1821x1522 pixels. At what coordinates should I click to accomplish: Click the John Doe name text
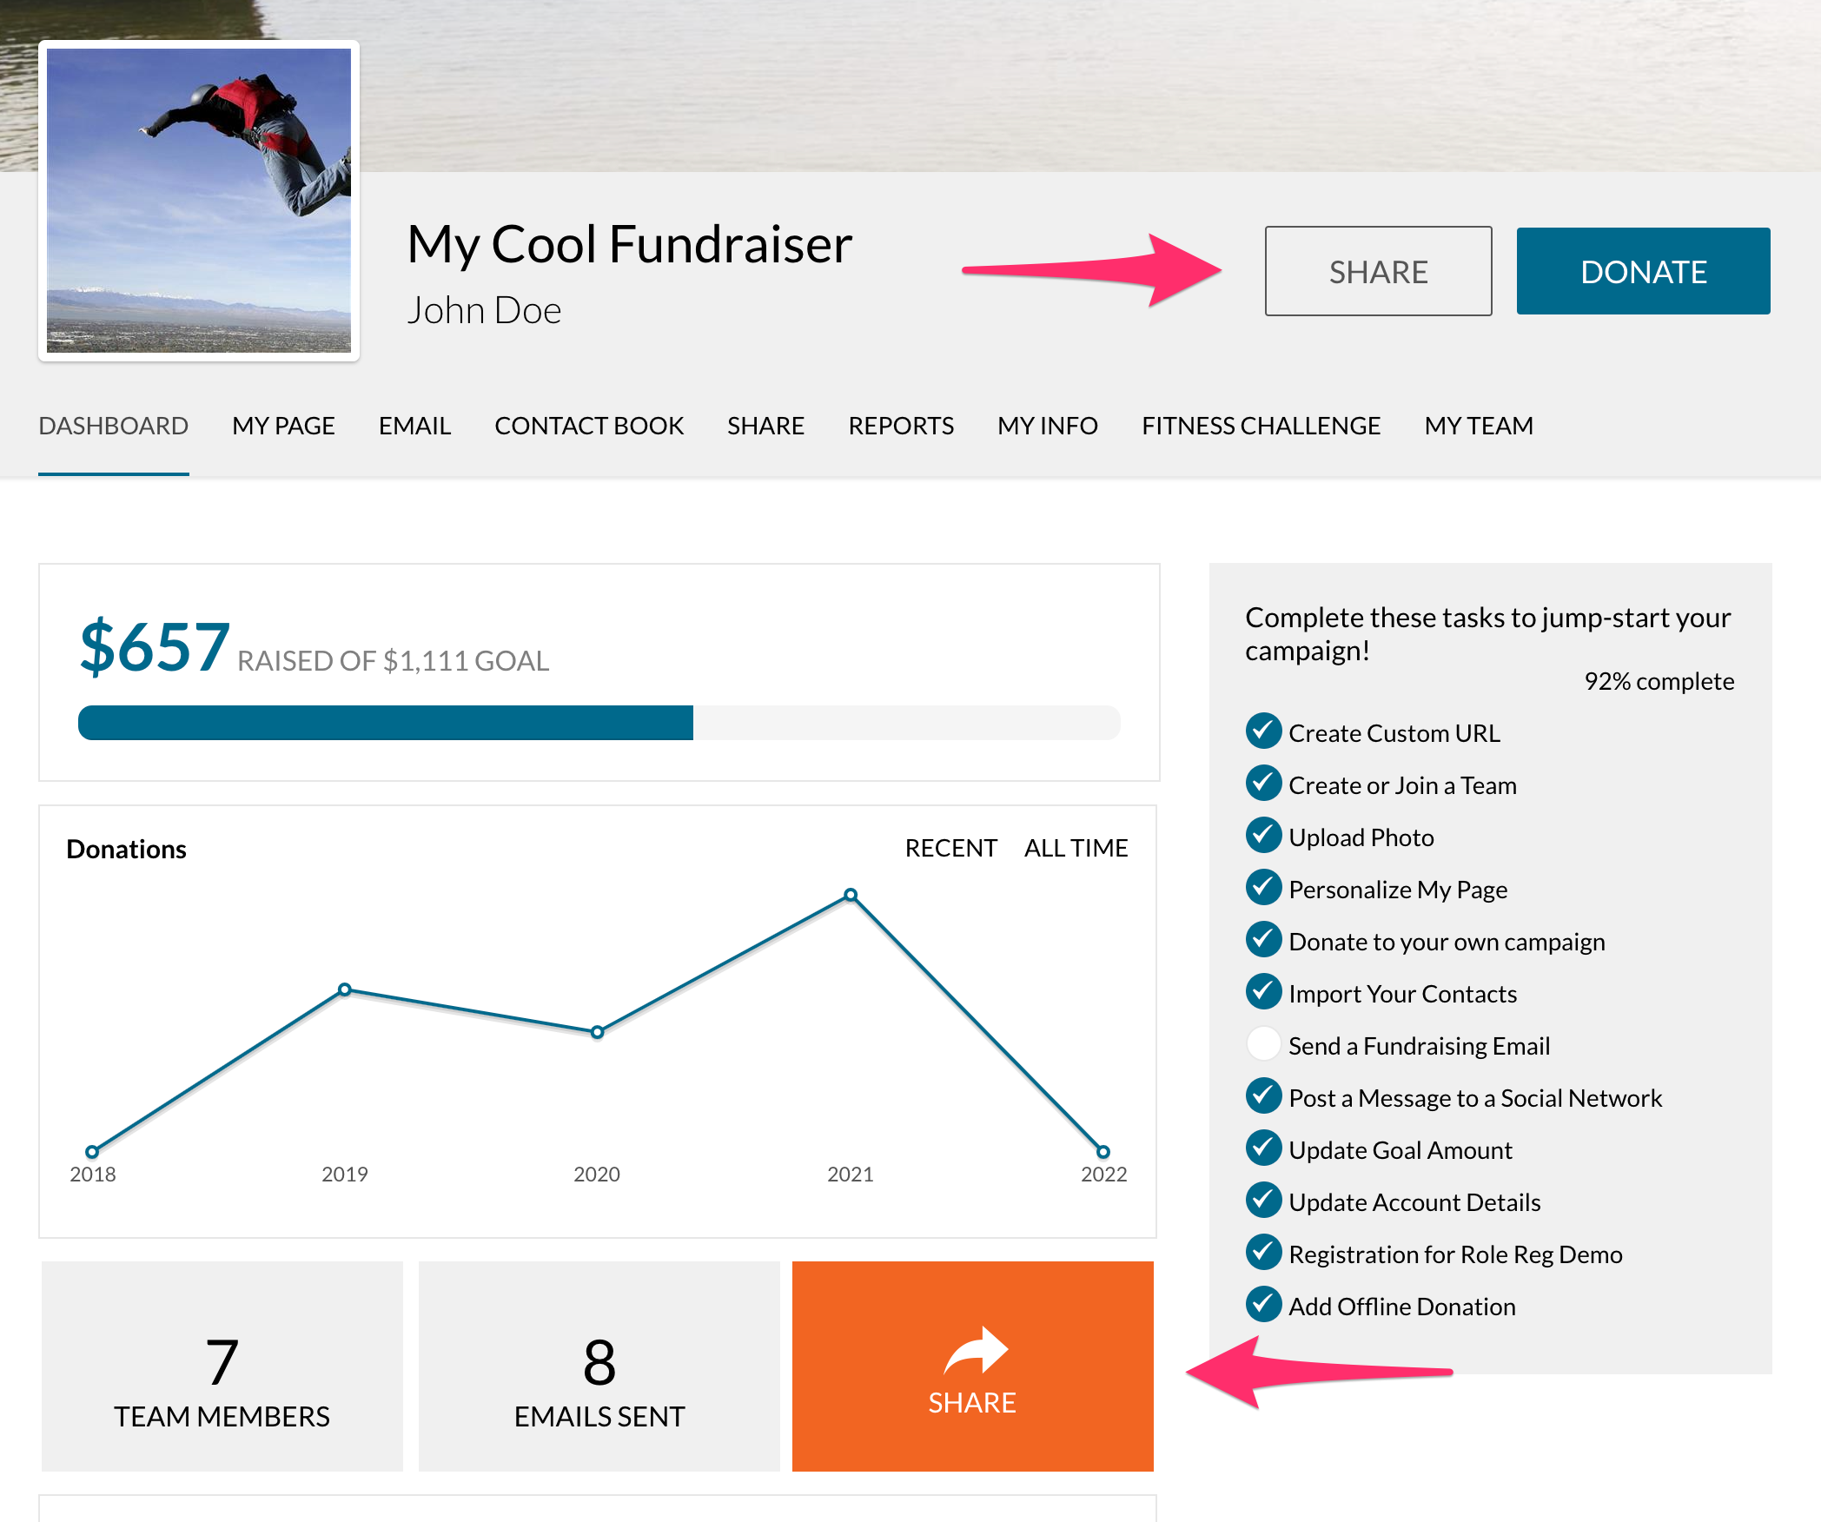(x=484, y=310)
